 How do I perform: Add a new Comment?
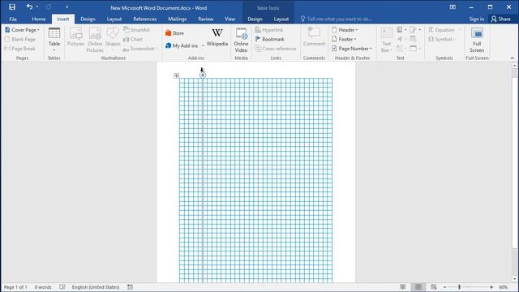tap(314, 36)
